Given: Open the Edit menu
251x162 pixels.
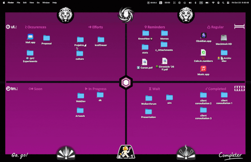Looking at the screenshot, I should 25,3.
